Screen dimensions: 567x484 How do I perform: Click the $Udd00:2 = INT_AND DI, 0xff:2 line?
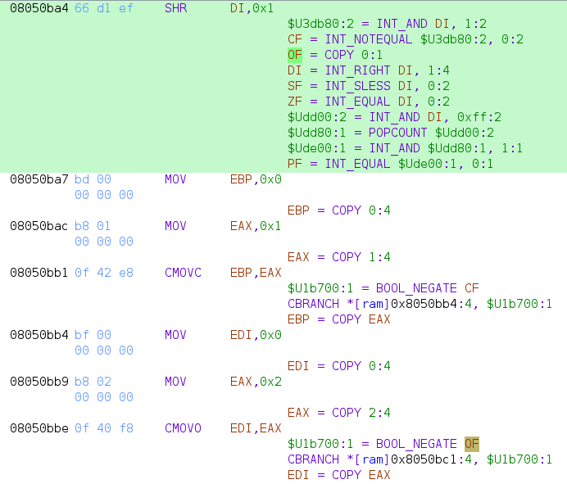(394, 117)
